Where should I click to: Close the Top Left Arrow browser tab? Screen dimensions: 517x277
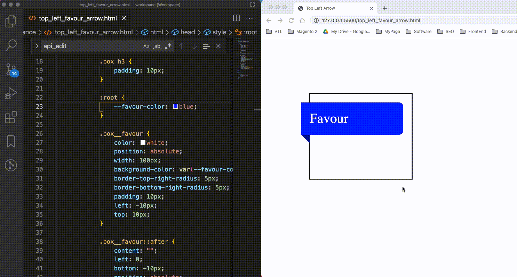coord(372,8)
